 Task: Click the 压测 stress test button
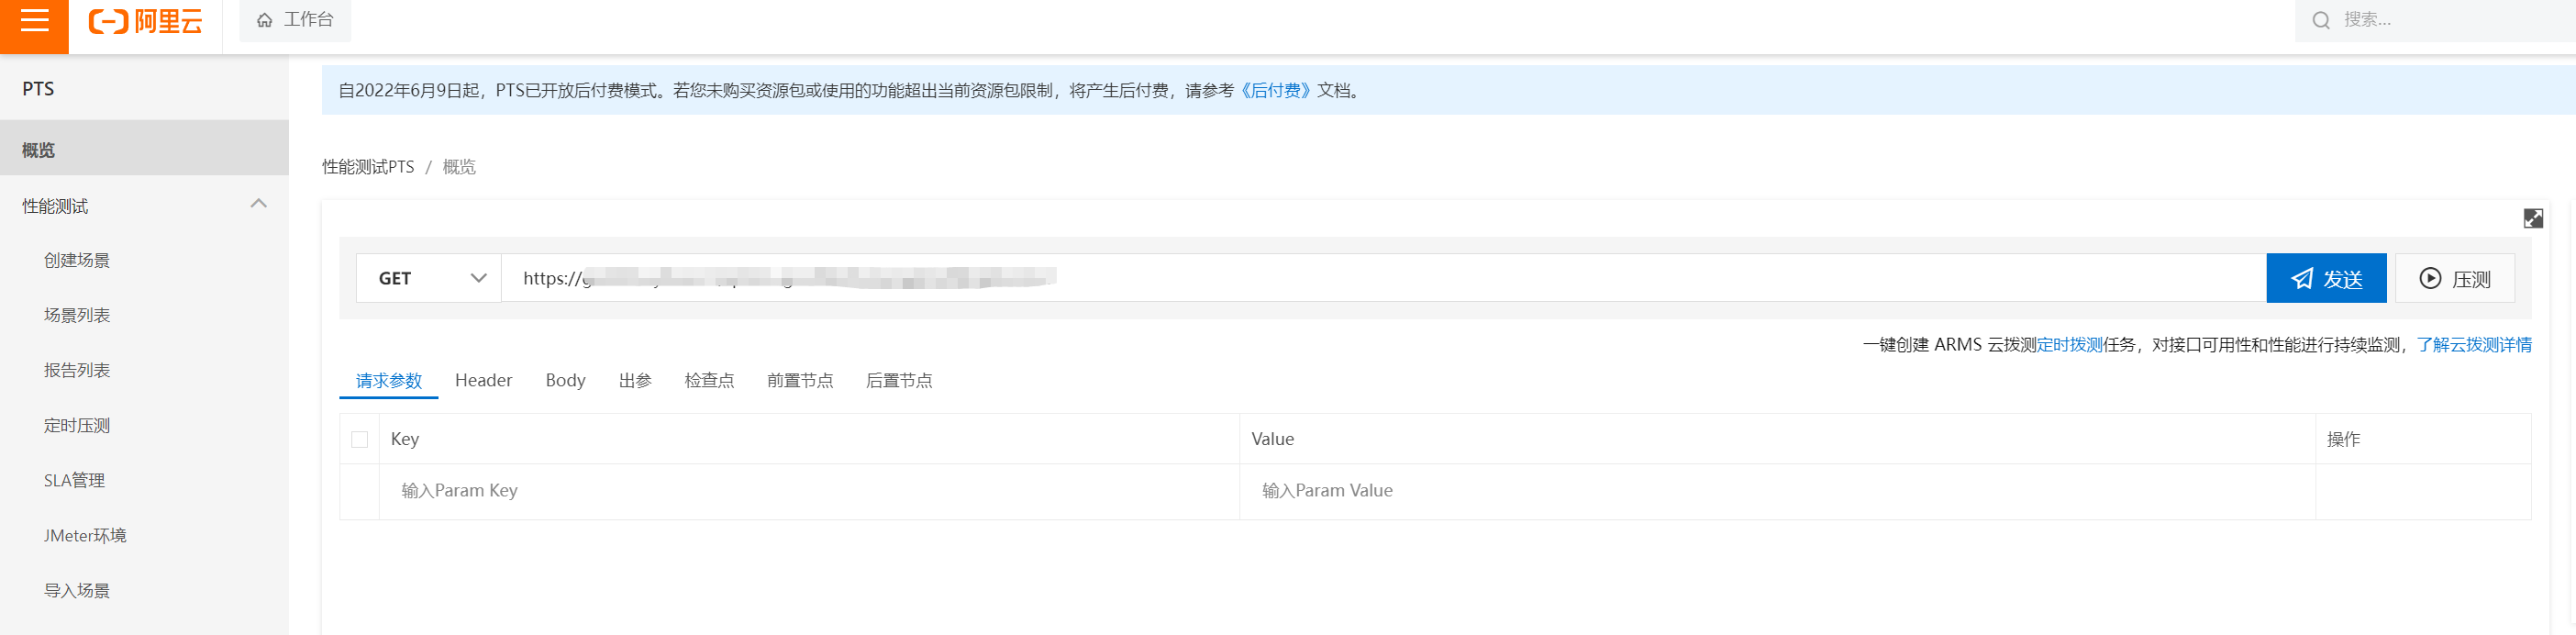tap(2455, 278)
